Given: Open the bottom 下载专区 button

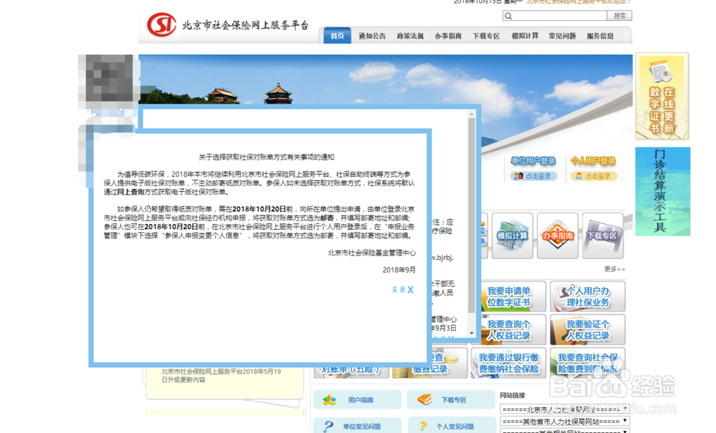Looking at the screenshot, I should tap(451, 399).
